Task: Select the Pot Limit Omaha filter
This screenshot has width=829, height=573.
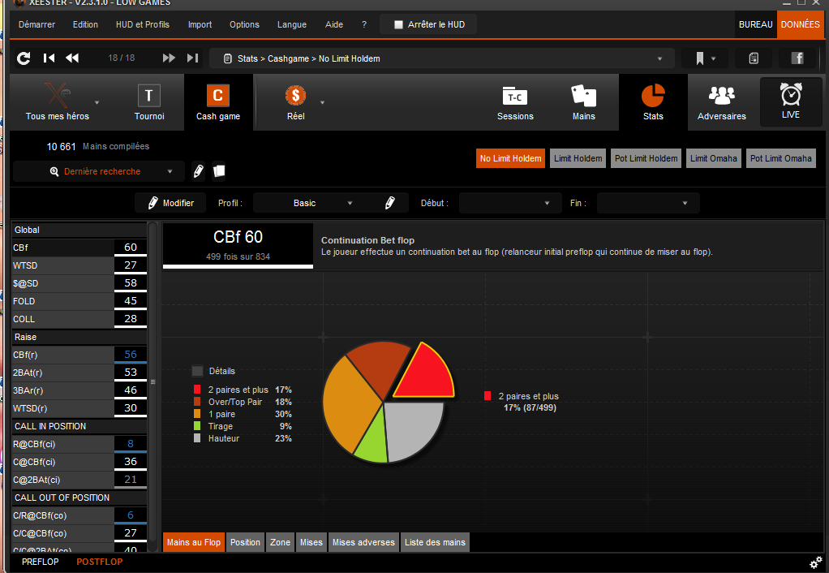Action: tap(781, 158)
